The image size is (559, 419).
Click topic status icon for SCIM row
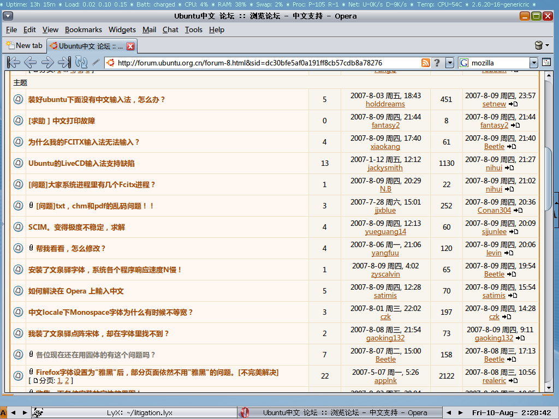tap(18, 226)
